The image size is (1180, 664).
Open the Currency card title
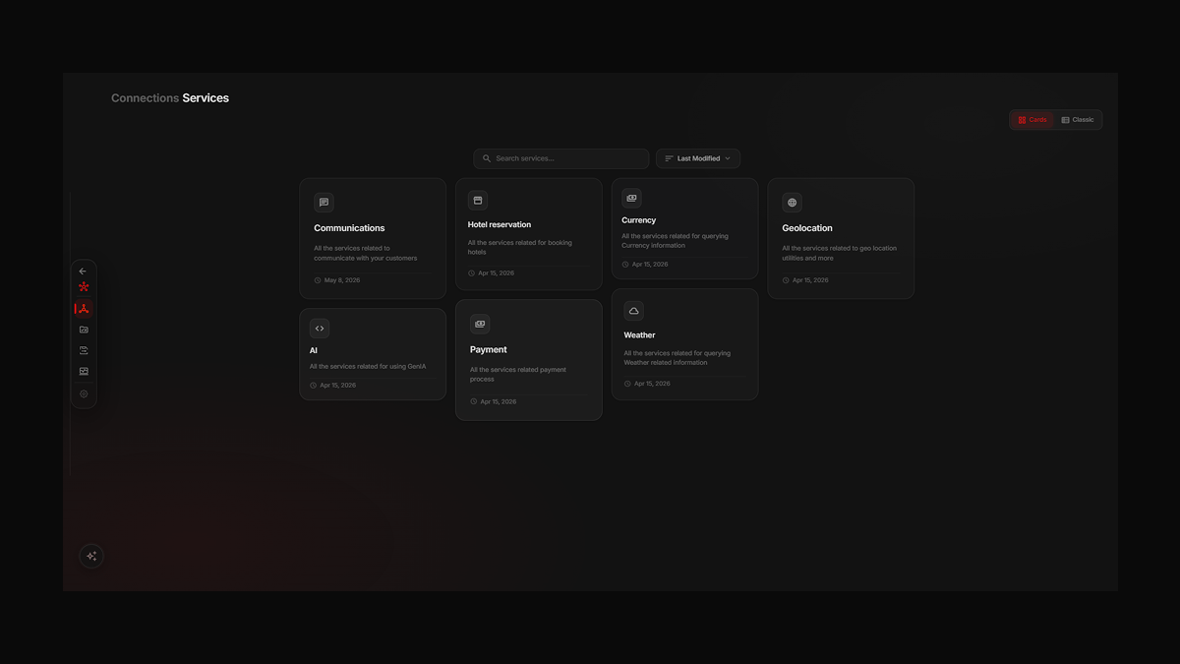point(639,220)
